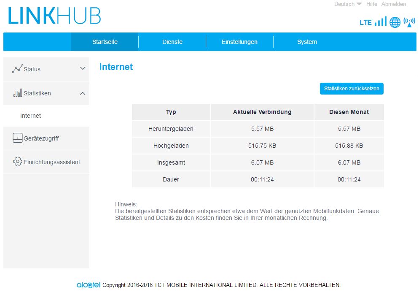Viewport: 419px width, 295px height.
Task: Click the Gerätezugriff device icon
Action: tap(17, 138)
